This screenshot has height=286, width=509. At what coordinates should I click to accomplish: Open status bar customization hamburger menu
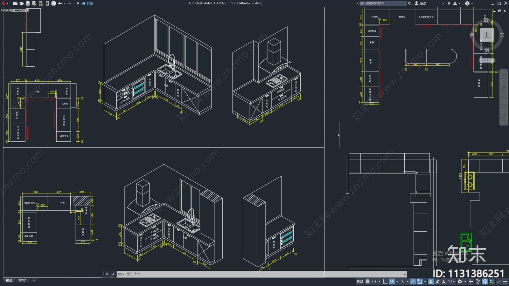[505, 282]
